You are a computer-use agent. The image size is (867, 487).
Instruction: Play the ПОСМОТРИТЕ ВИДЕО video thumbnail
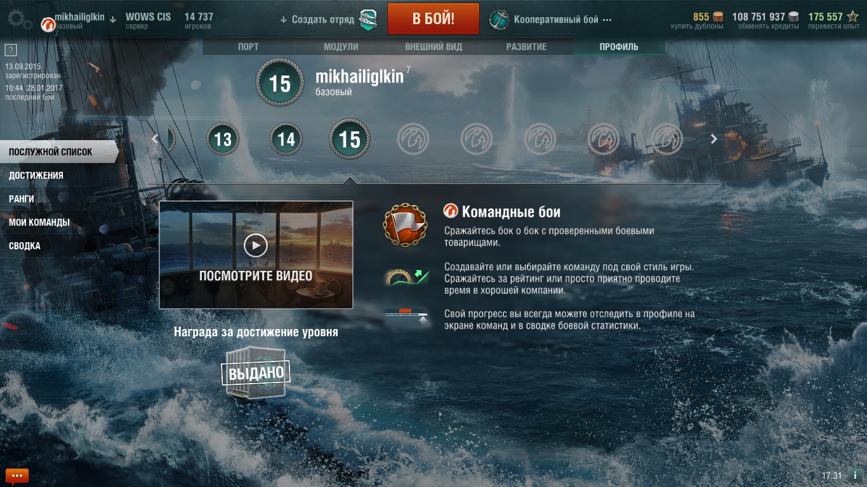click(256, 255)
